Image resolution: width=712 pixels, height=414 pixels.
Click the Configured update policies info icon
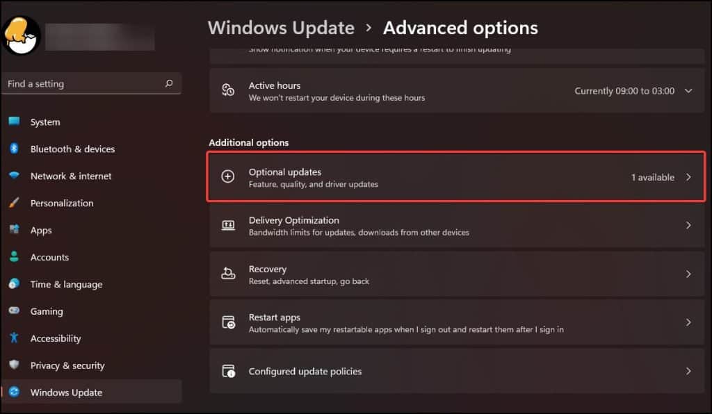click(228, 371)
